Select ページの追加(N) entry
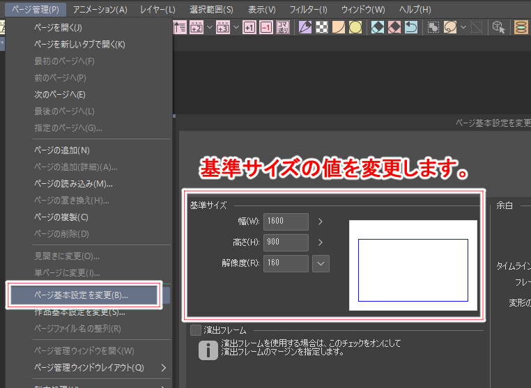The height and width of the screenshot is (388, 531). [x=90, y=150]
